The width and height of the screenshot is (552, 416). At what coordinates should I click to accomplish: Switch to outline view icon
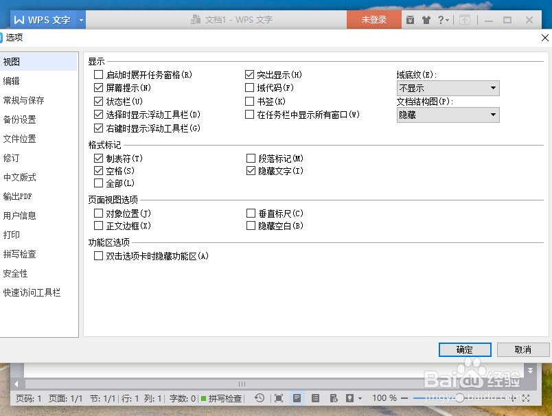click(x=315, y=398)
